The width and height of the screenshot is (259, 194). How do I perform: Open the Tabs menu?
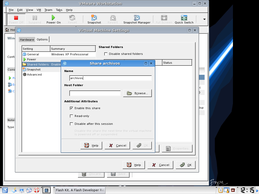(59, 10)
